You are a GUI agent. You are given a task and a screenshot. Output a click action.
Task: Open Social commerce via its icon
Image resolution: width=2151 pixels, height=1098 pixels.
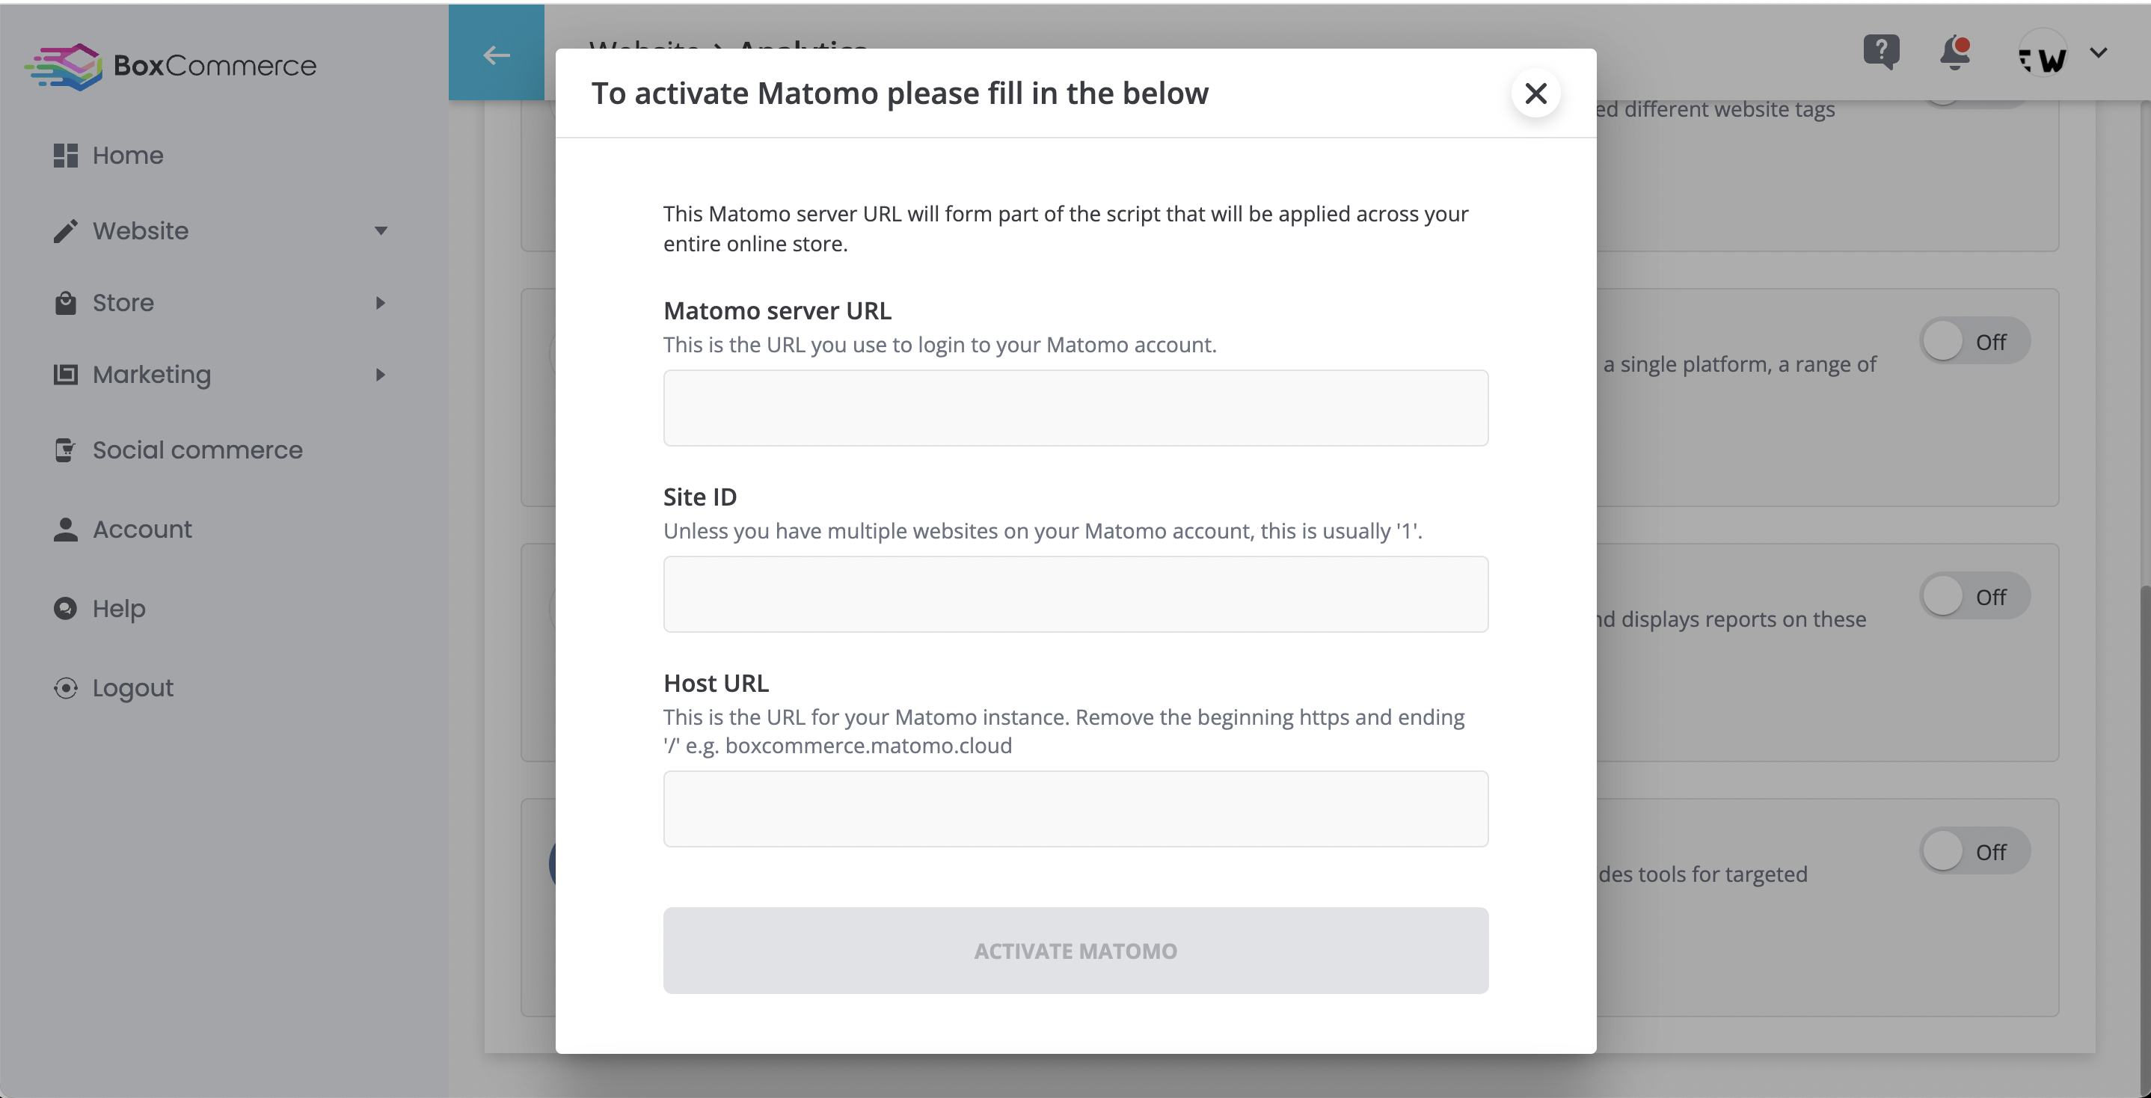click(65, 450)
